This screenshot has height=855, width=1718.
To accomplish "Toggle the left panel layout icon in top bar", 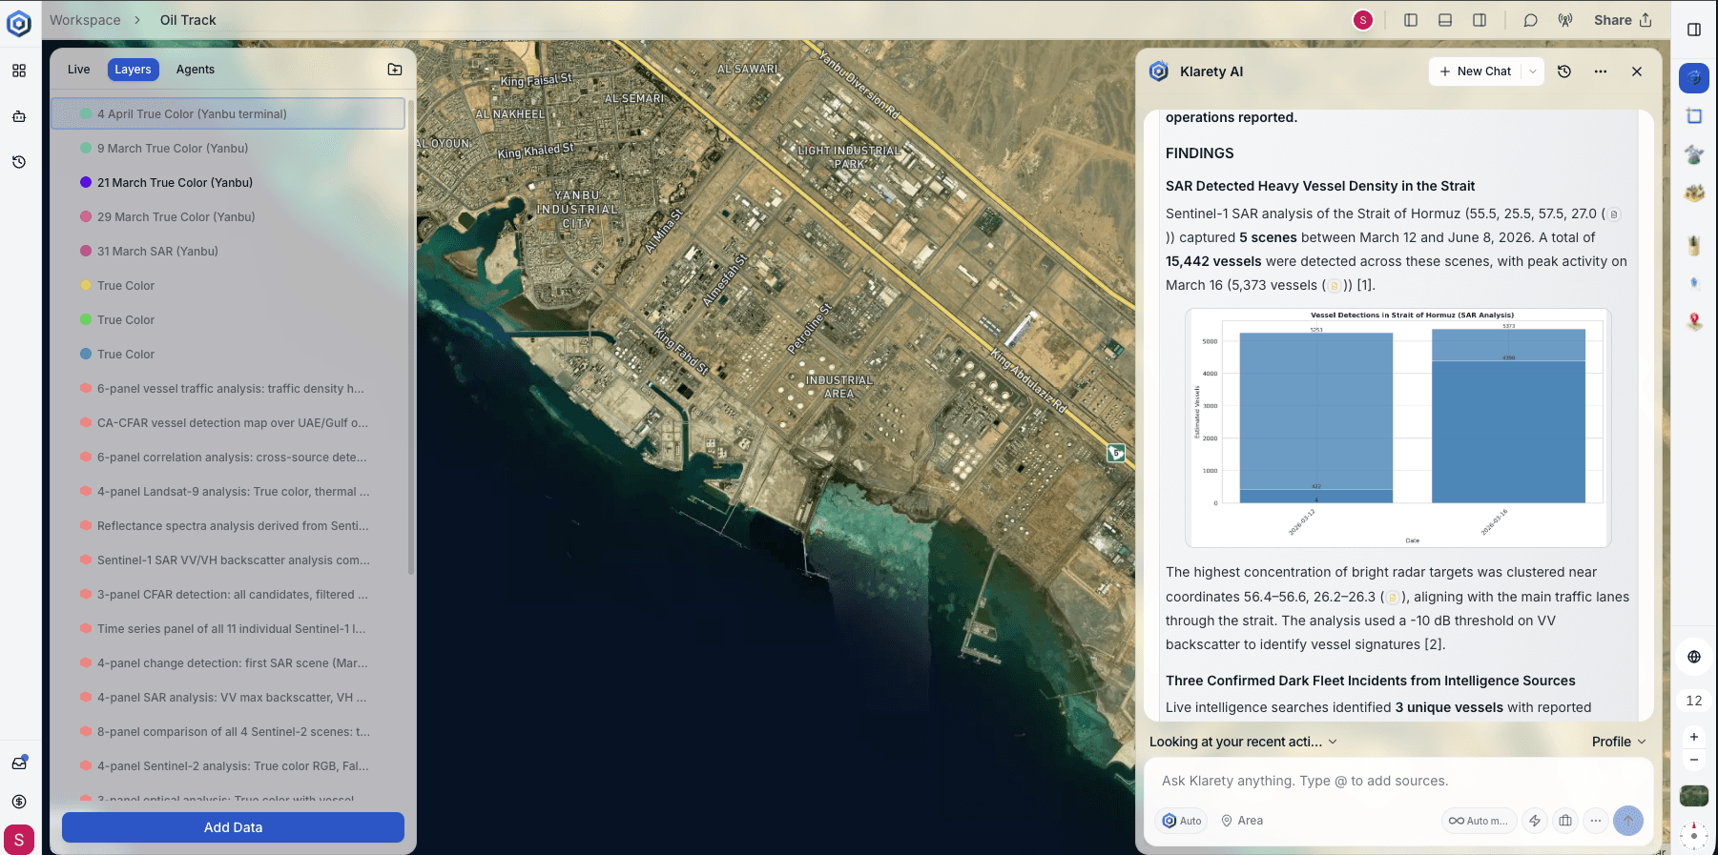I will point(1411,20).
